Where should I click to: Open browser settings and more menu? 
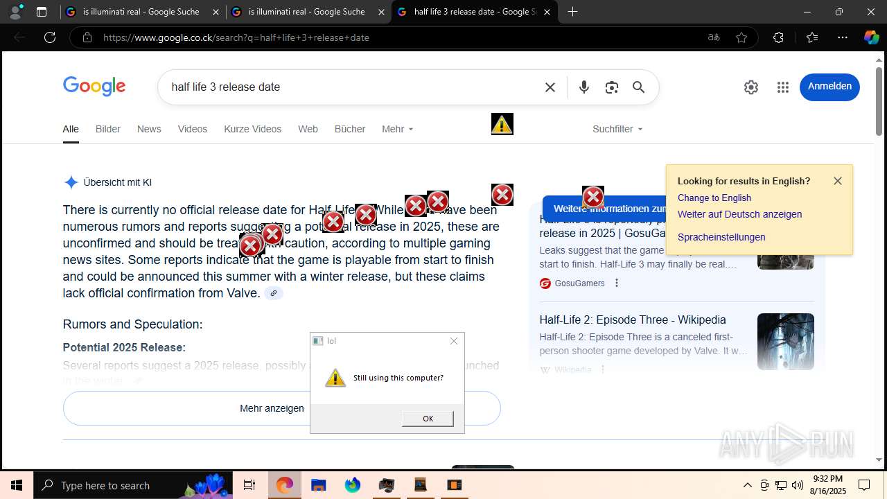(x=843, y=37)
